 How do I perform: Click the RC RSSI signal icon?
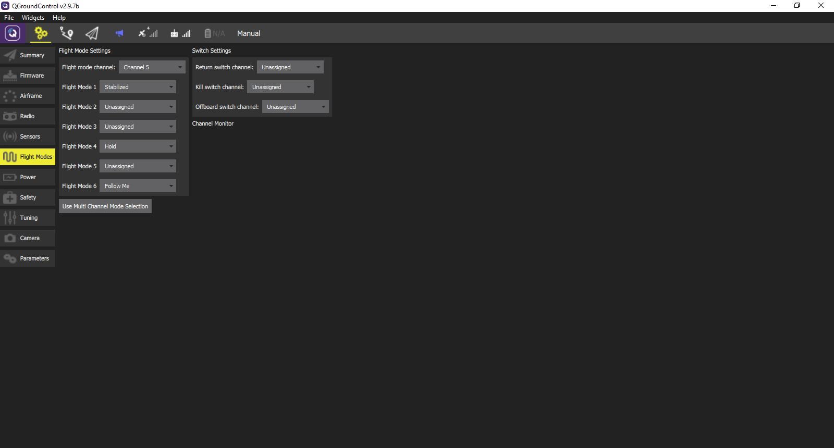[180, 33]
